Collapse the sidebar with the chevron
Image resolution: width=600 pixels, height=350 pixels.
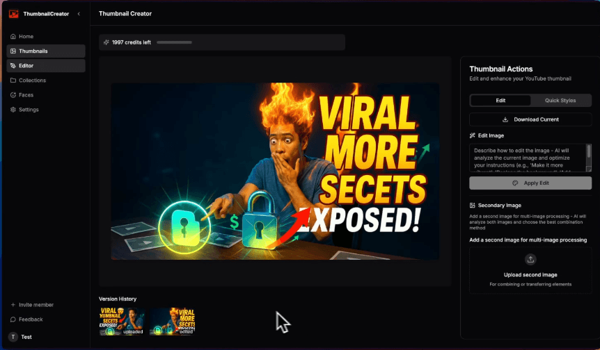click(79, 14)
